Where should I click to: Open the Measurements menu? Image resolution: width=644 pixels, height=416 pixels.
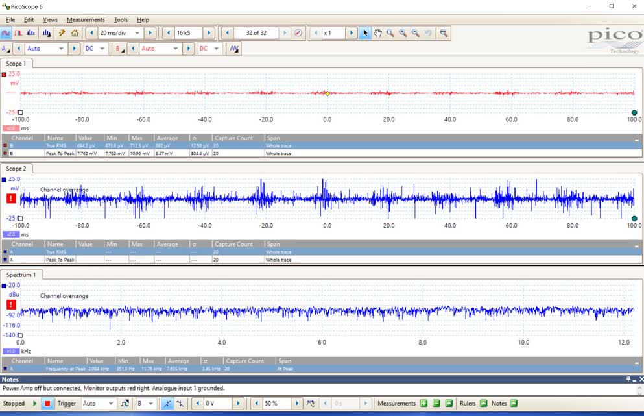[86, 20]
